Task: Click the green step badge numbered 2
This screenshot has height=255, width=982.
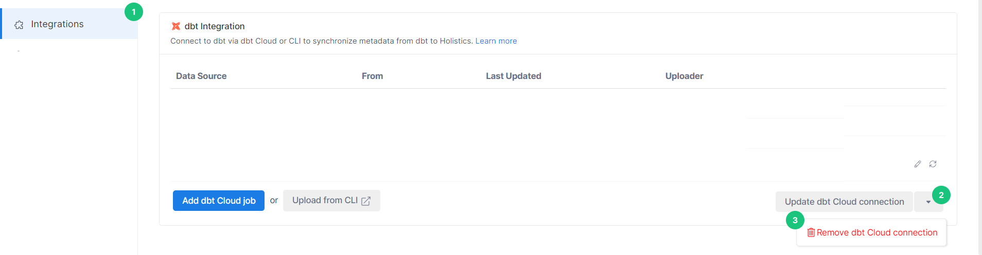Action: 941,195
